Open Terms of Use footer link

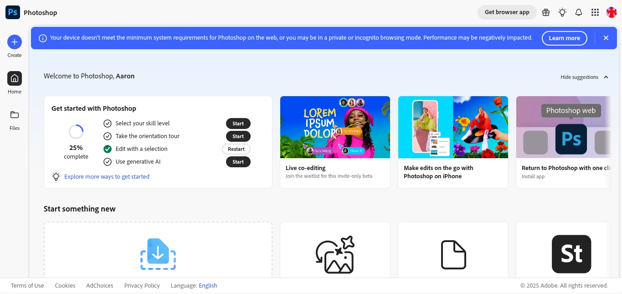(x=27, y=286)
